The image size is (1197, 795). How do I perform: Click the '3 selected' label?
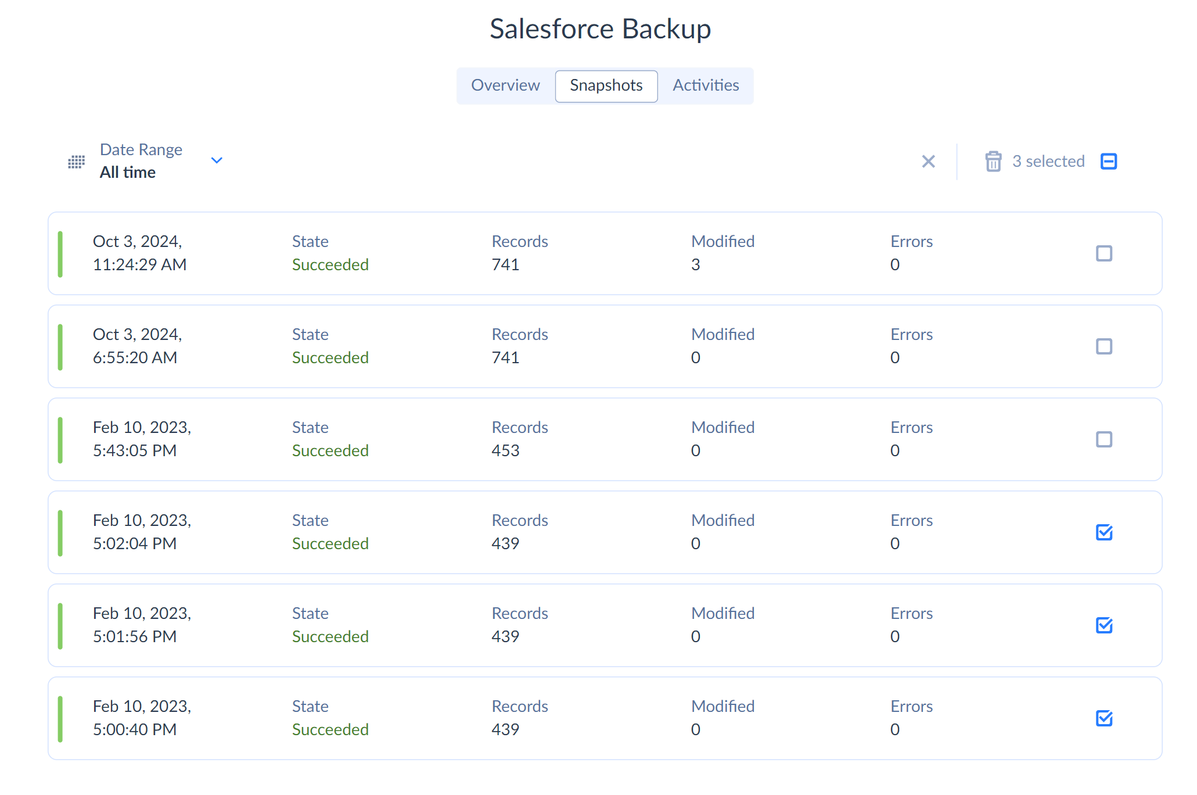pos(1048,161)
